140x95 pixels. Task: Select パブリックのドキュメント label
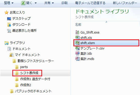tap(33, 91)
